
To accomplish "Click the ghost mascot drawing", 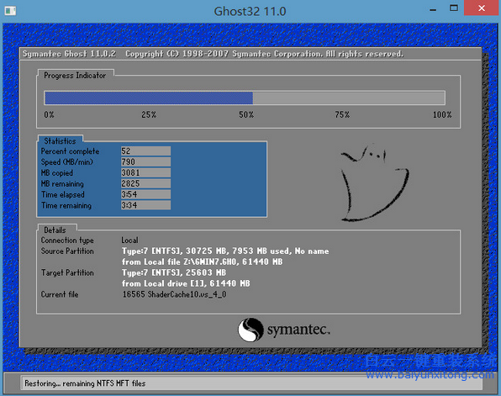I will point(375,182).
